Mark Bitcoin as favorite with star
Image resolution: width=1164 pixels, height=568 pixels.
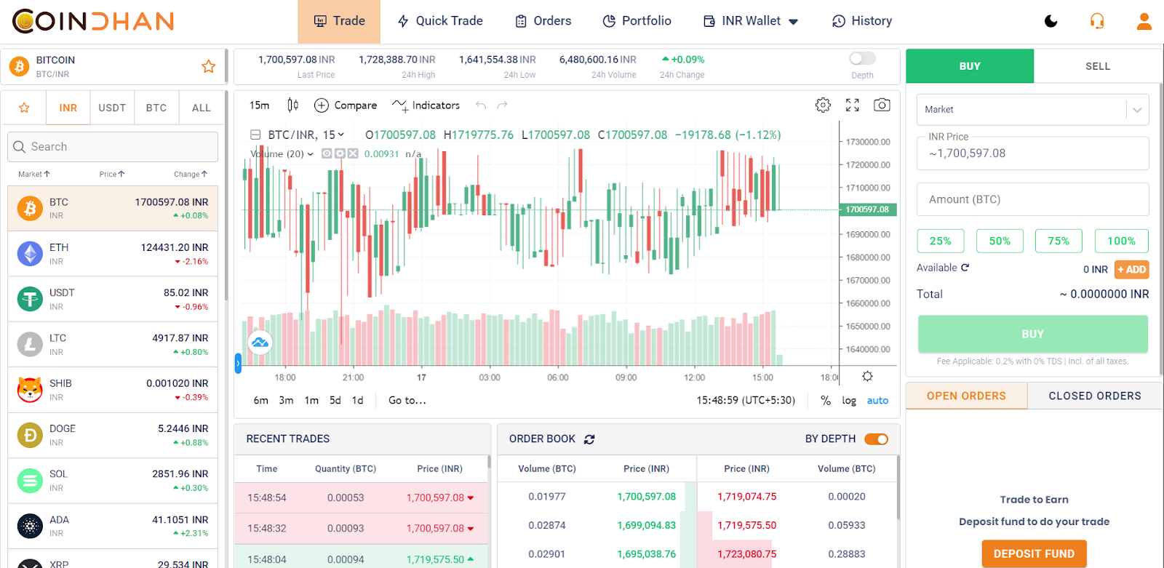pyautogui.click(x=209, y=66)
